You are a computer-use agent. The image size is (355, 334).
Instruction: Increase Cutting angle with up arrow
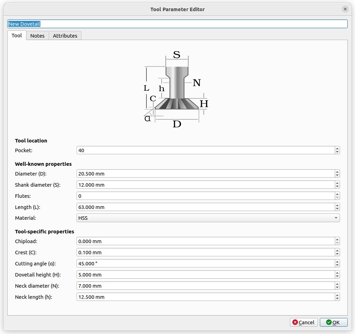[x=337, y=262]
